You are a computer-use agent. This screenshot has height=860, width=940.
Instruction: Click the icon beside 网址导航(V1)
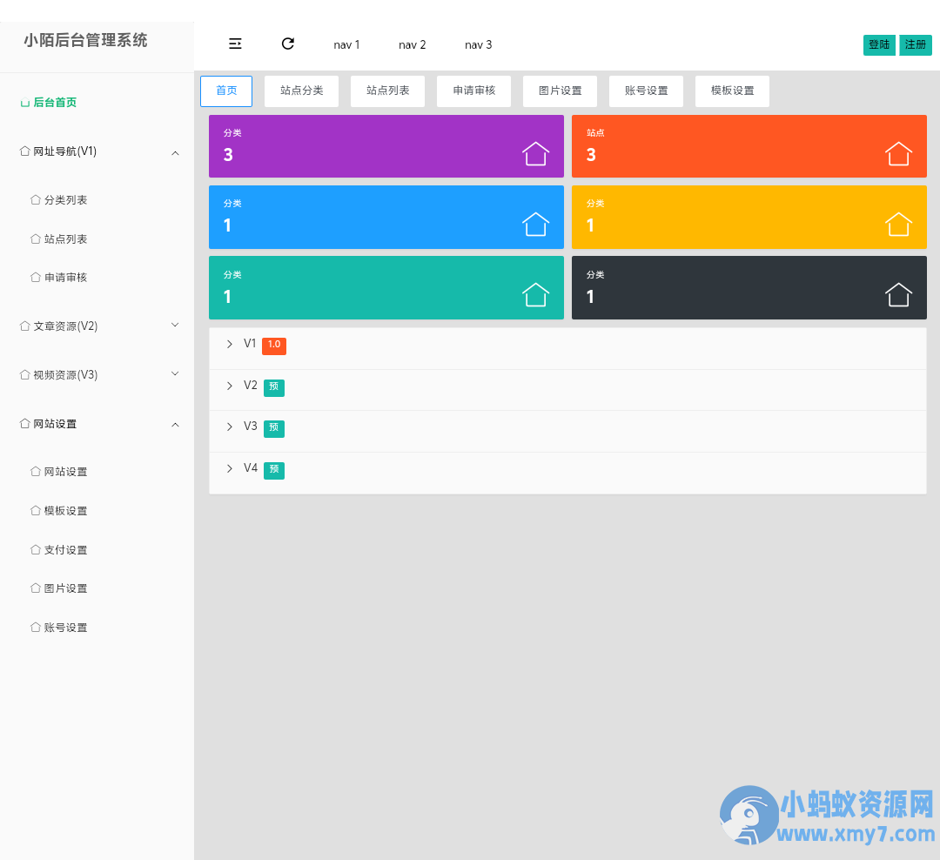click(x=24, y=151)
